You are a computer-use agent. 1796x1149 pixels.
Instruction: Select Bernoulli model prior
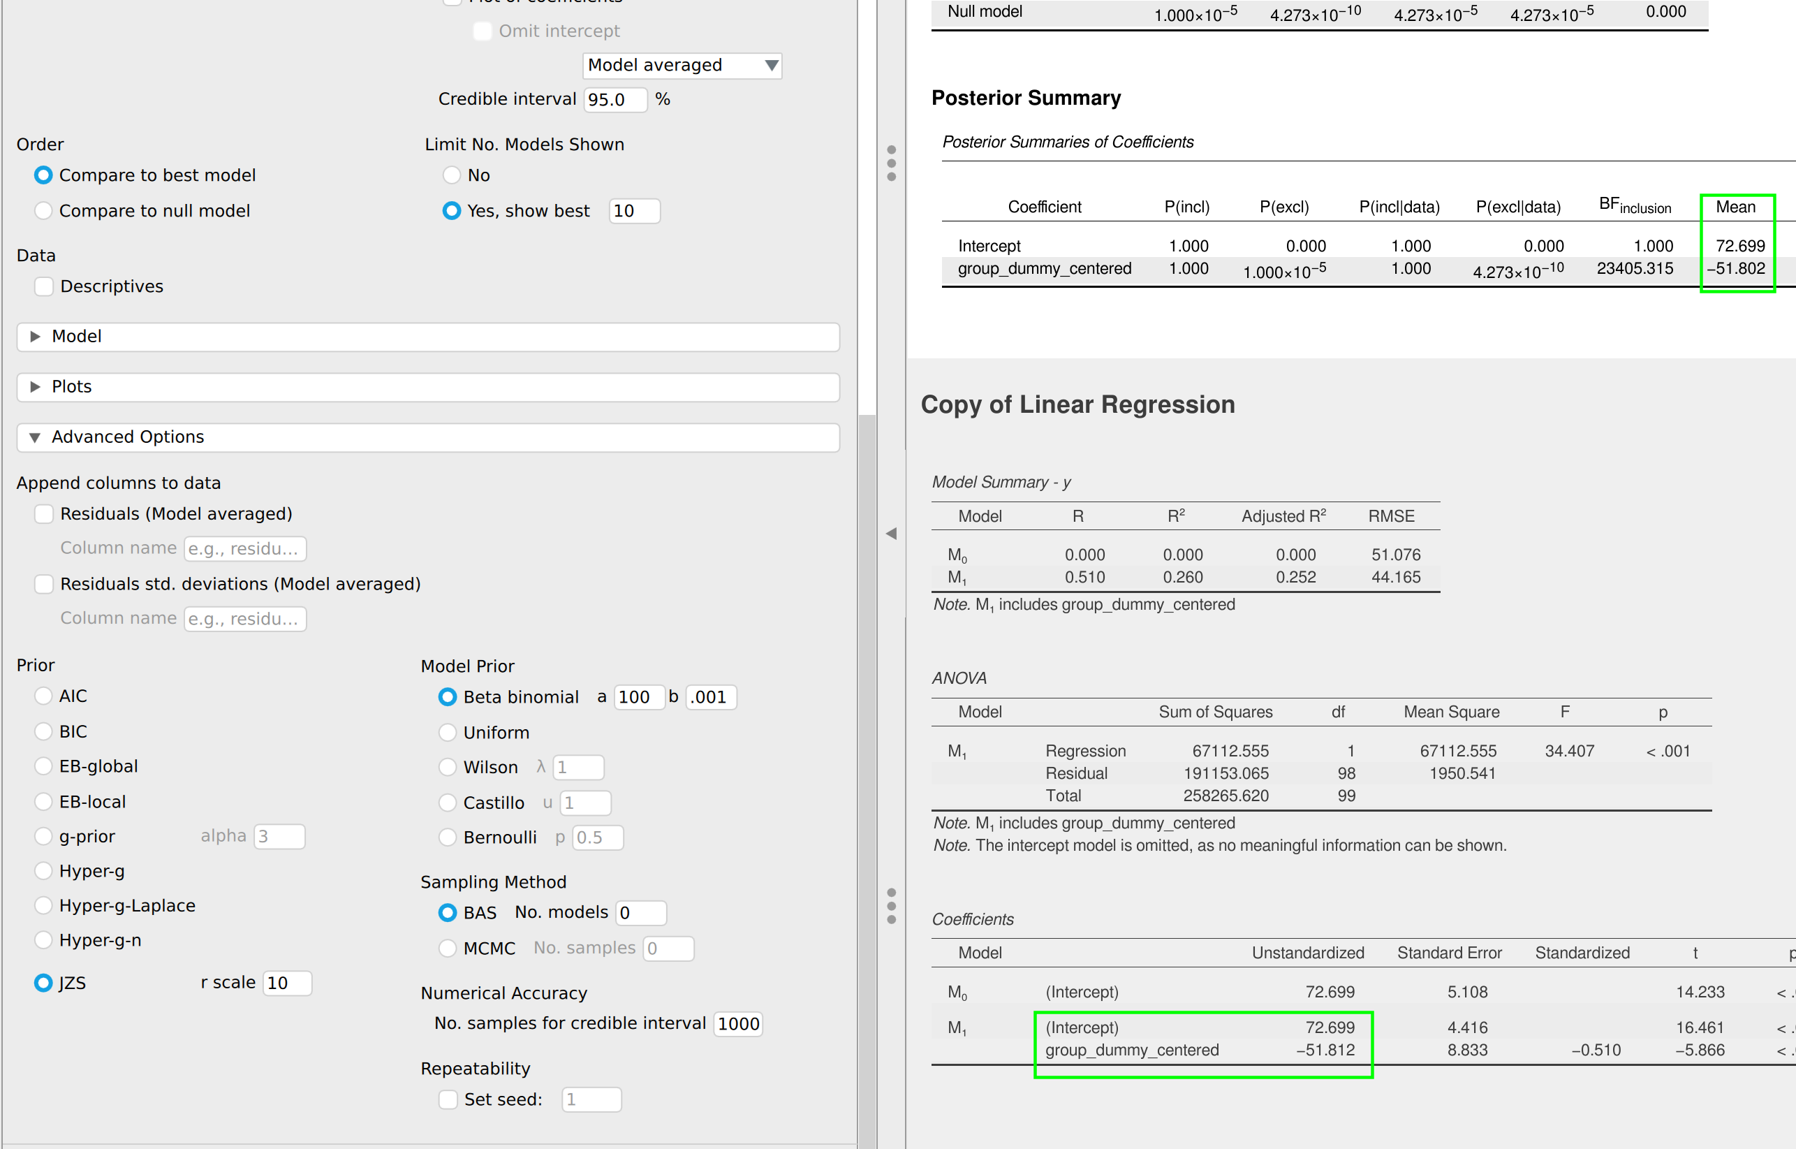pos(448,838)
